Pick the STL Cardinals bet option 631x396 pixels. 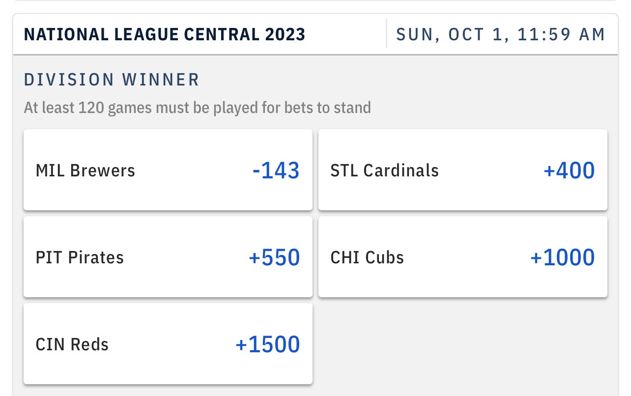point(462,170)
